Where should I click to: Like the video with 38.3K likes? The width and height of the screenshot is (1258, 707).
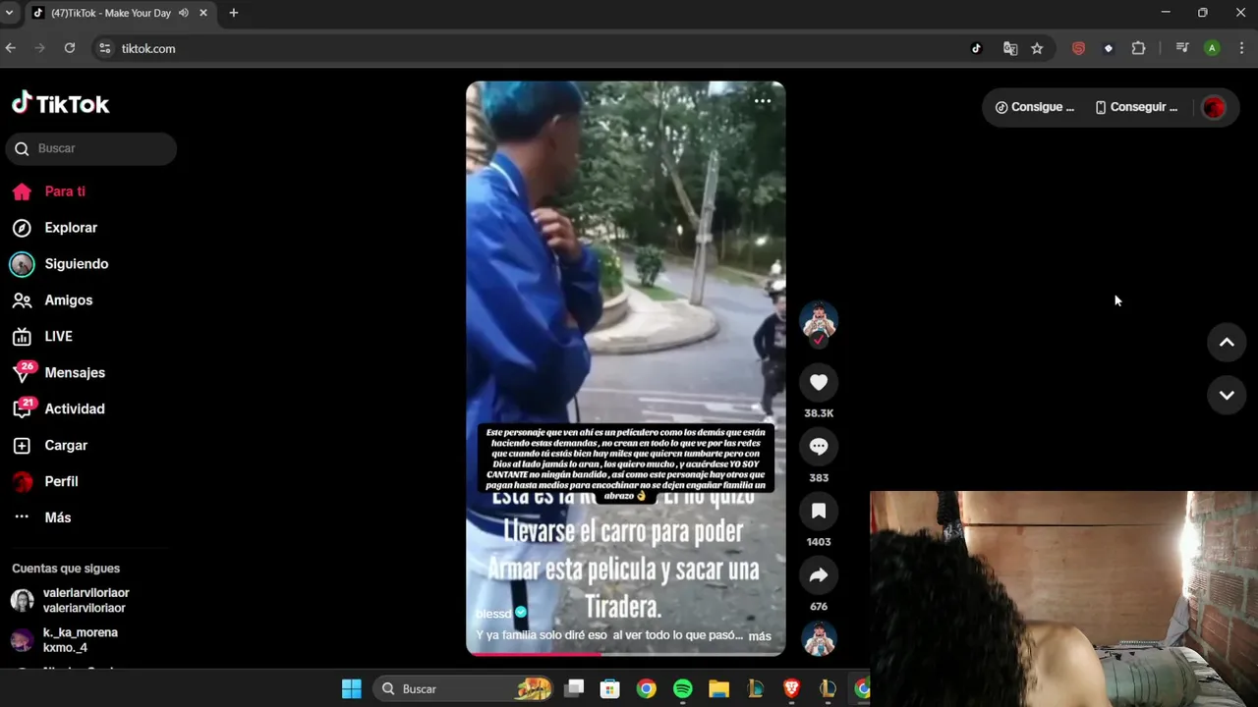point(819,383)
